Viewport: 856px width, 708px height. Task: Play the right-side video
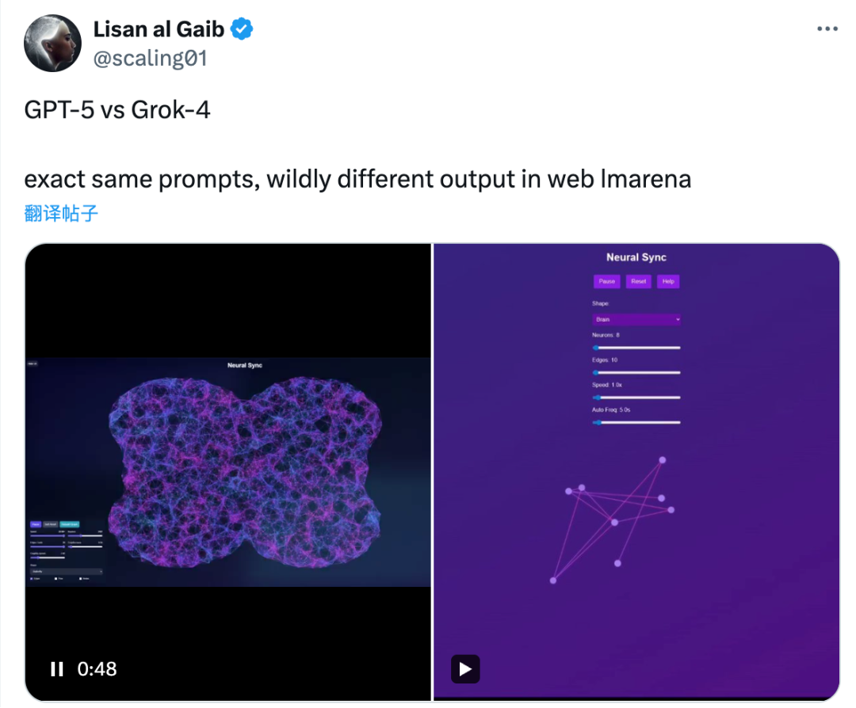point(465,668)
